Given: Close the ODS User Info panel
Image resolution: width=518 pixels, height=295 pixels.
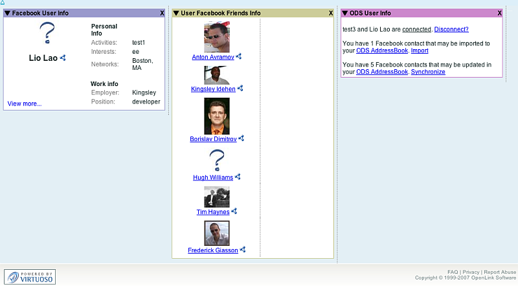Looking at the screenshot, I should click(499, 13).
